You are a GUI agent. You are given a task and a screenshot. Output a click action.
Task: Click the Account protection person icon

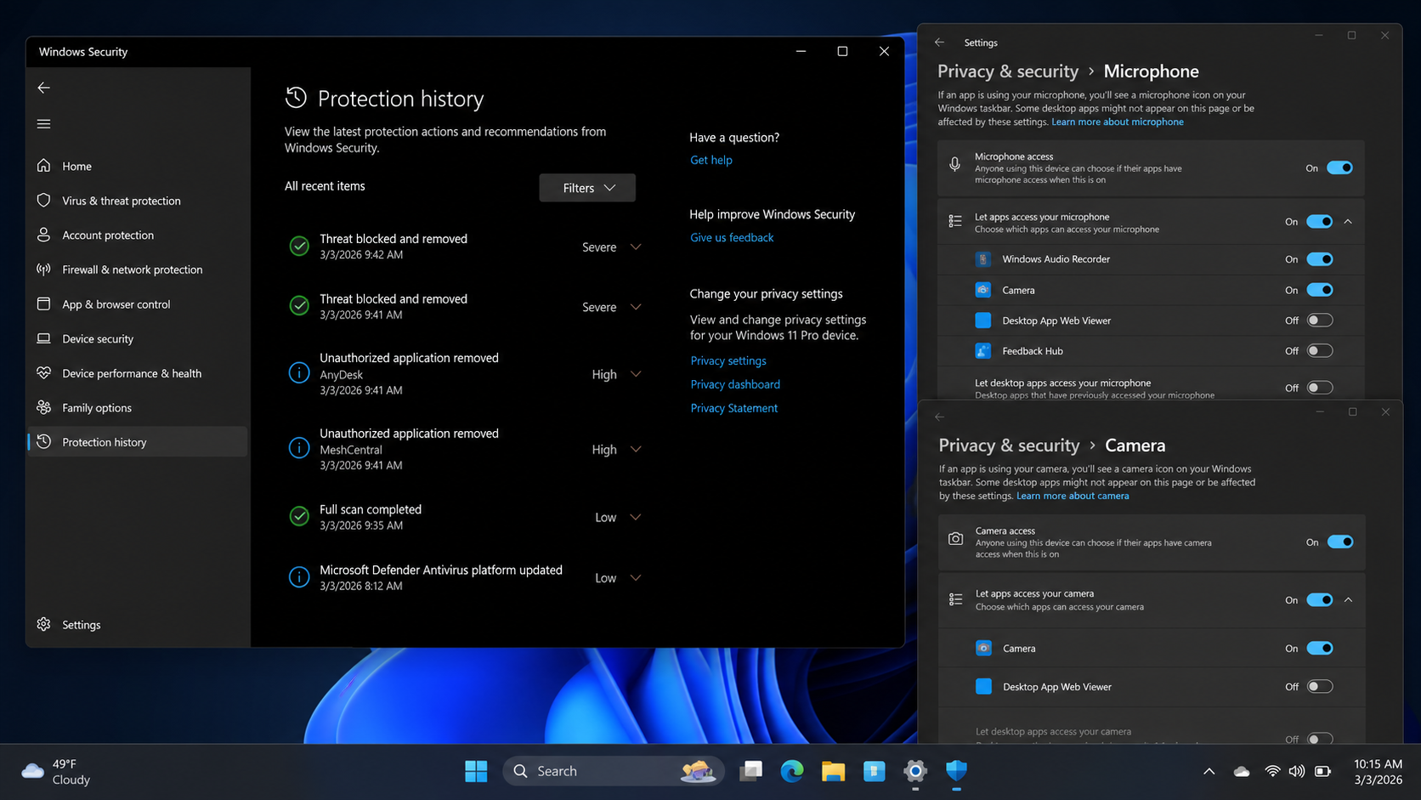click(x=44, y=235)
